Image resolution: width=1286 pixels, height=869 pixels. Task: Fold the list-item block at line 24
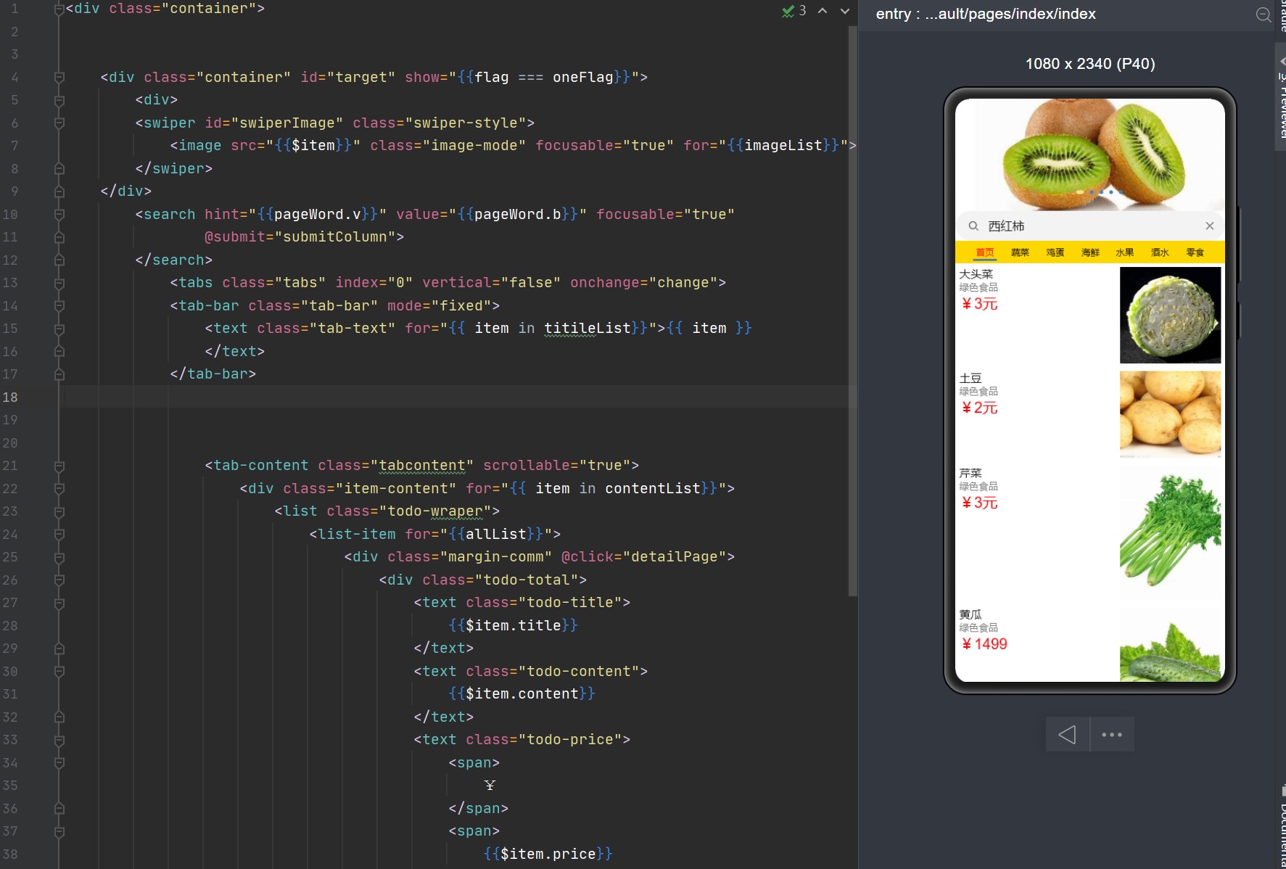coord(59,535)
